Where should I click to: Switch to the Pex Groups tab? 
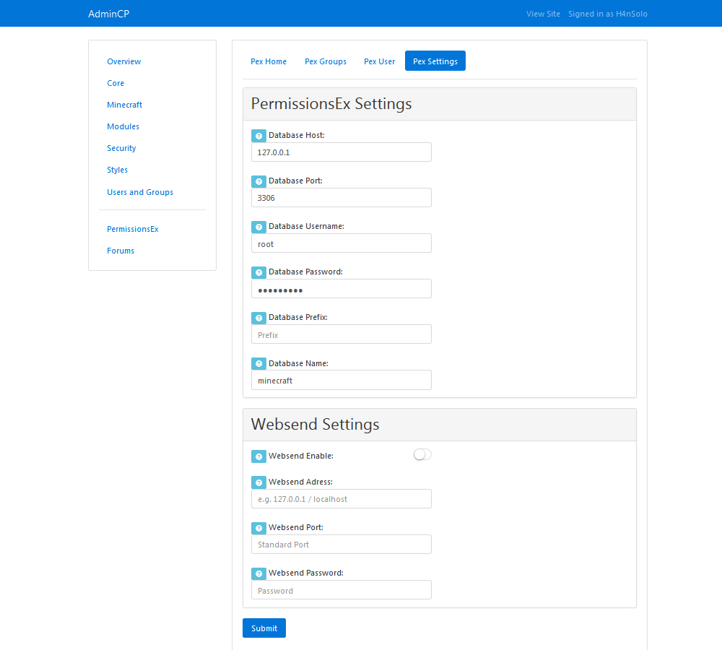(x=326, y=61)
